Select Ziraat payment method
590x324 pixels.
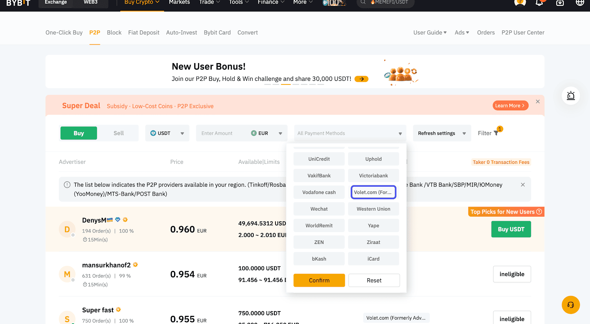pos(374,242)
